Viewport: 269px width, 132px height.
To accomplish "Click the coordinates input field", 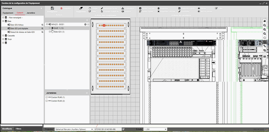I will point(108,129).
